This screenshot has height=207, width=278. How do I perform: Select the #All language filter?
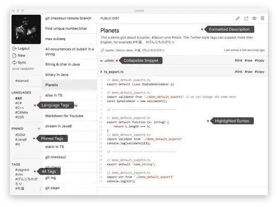pyautogui.click(x=19, y=98)
